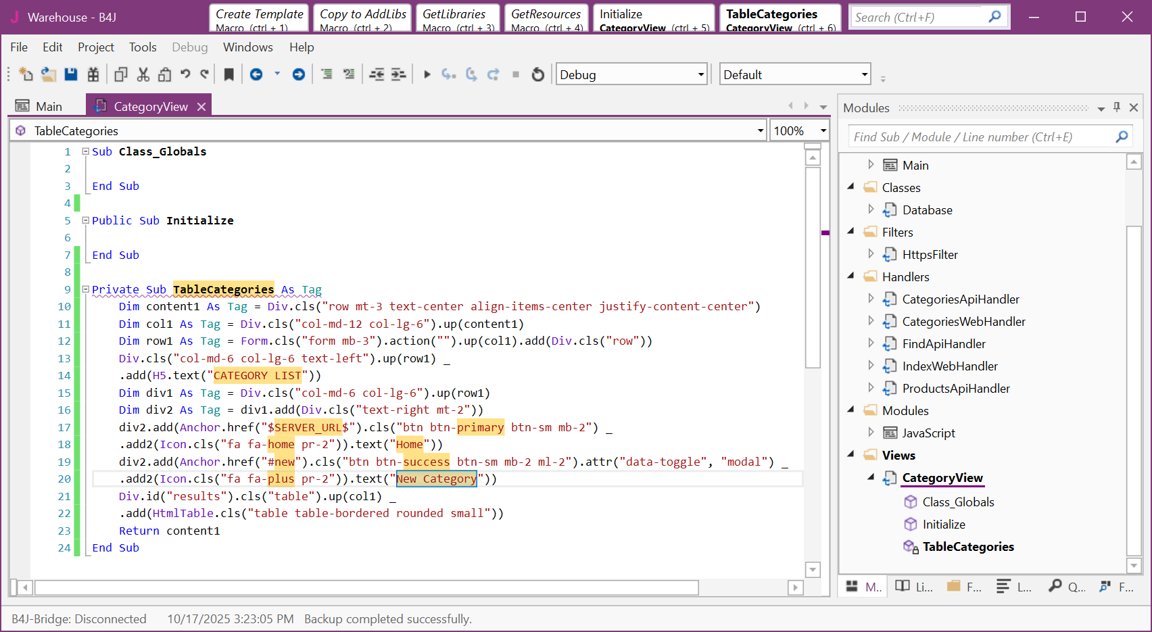Screen dimensions: 1152x632
Task: Click the gift-box icon in toolbar
Action: click(x=93, y=74)
